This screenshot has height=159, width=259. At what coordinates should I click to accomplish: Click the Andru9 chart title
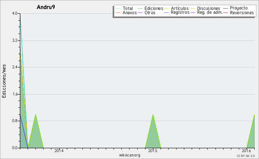[46, 7]
